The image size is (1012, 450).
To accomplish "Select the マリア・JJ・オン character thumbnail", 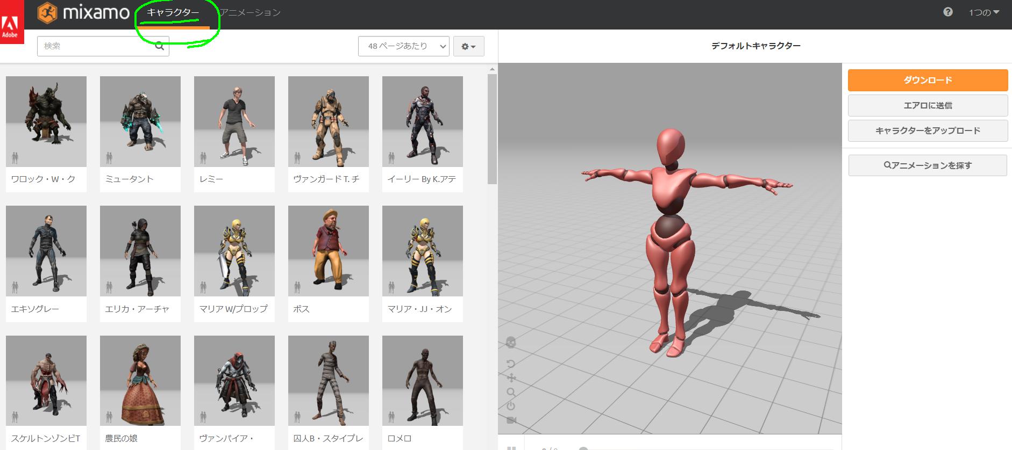I will pyautogui.click(x=423, y=251).
